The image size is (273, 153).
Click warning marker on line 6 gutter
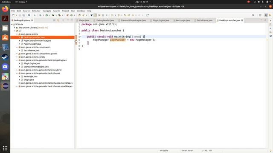[x=76, y=40]
